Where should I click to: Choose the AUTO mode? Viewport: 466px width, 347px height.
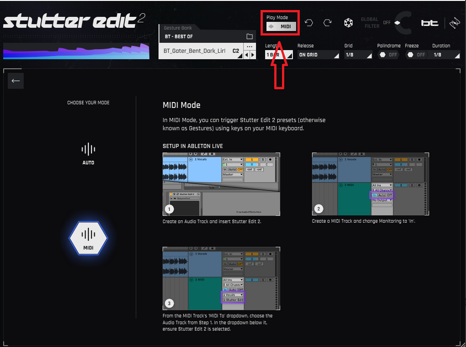(88, 154)
